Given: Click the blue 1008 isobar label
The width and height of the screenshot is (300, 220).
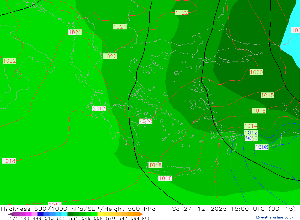Looking at the screenshot, I should 262,147.
